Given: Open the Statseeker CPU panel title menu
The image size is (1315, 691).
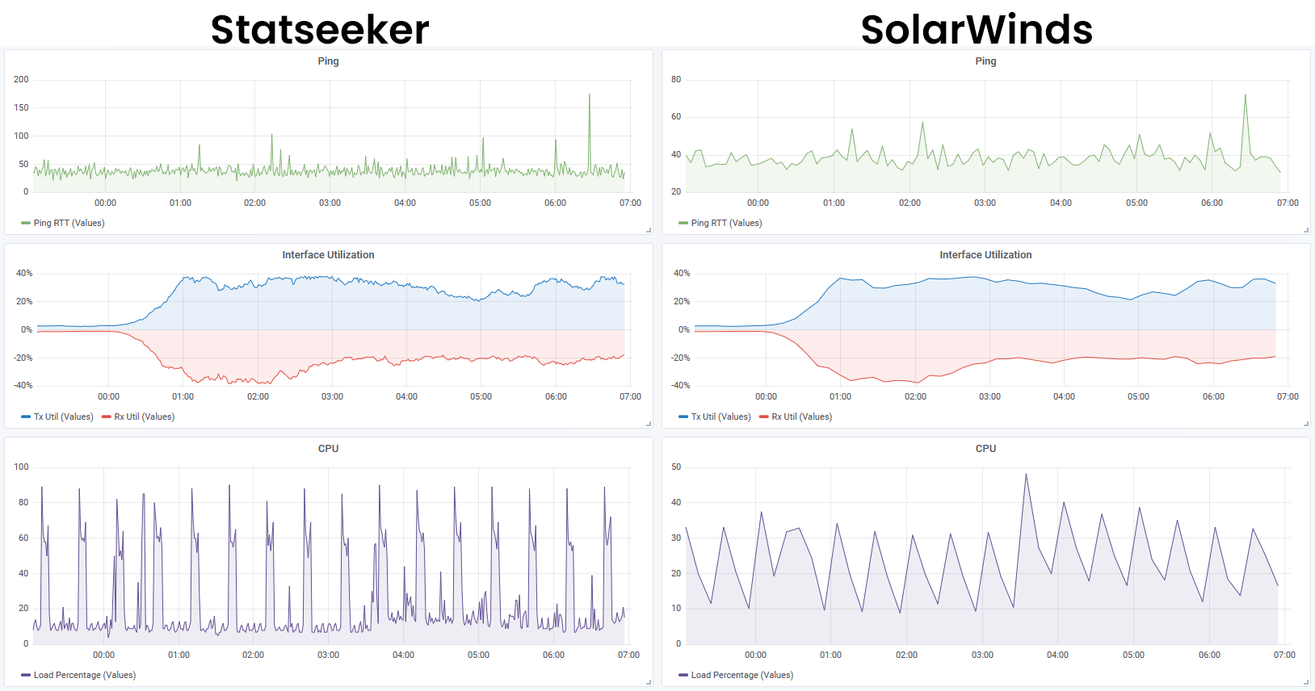Looking at the screenshot, I should click(x=328, y=449).
